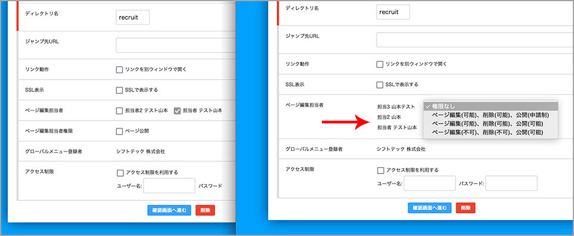Viewport: 574px width, 236px height.
Task: Enable SSLで表示する in left window
Action: pos(119,90)
